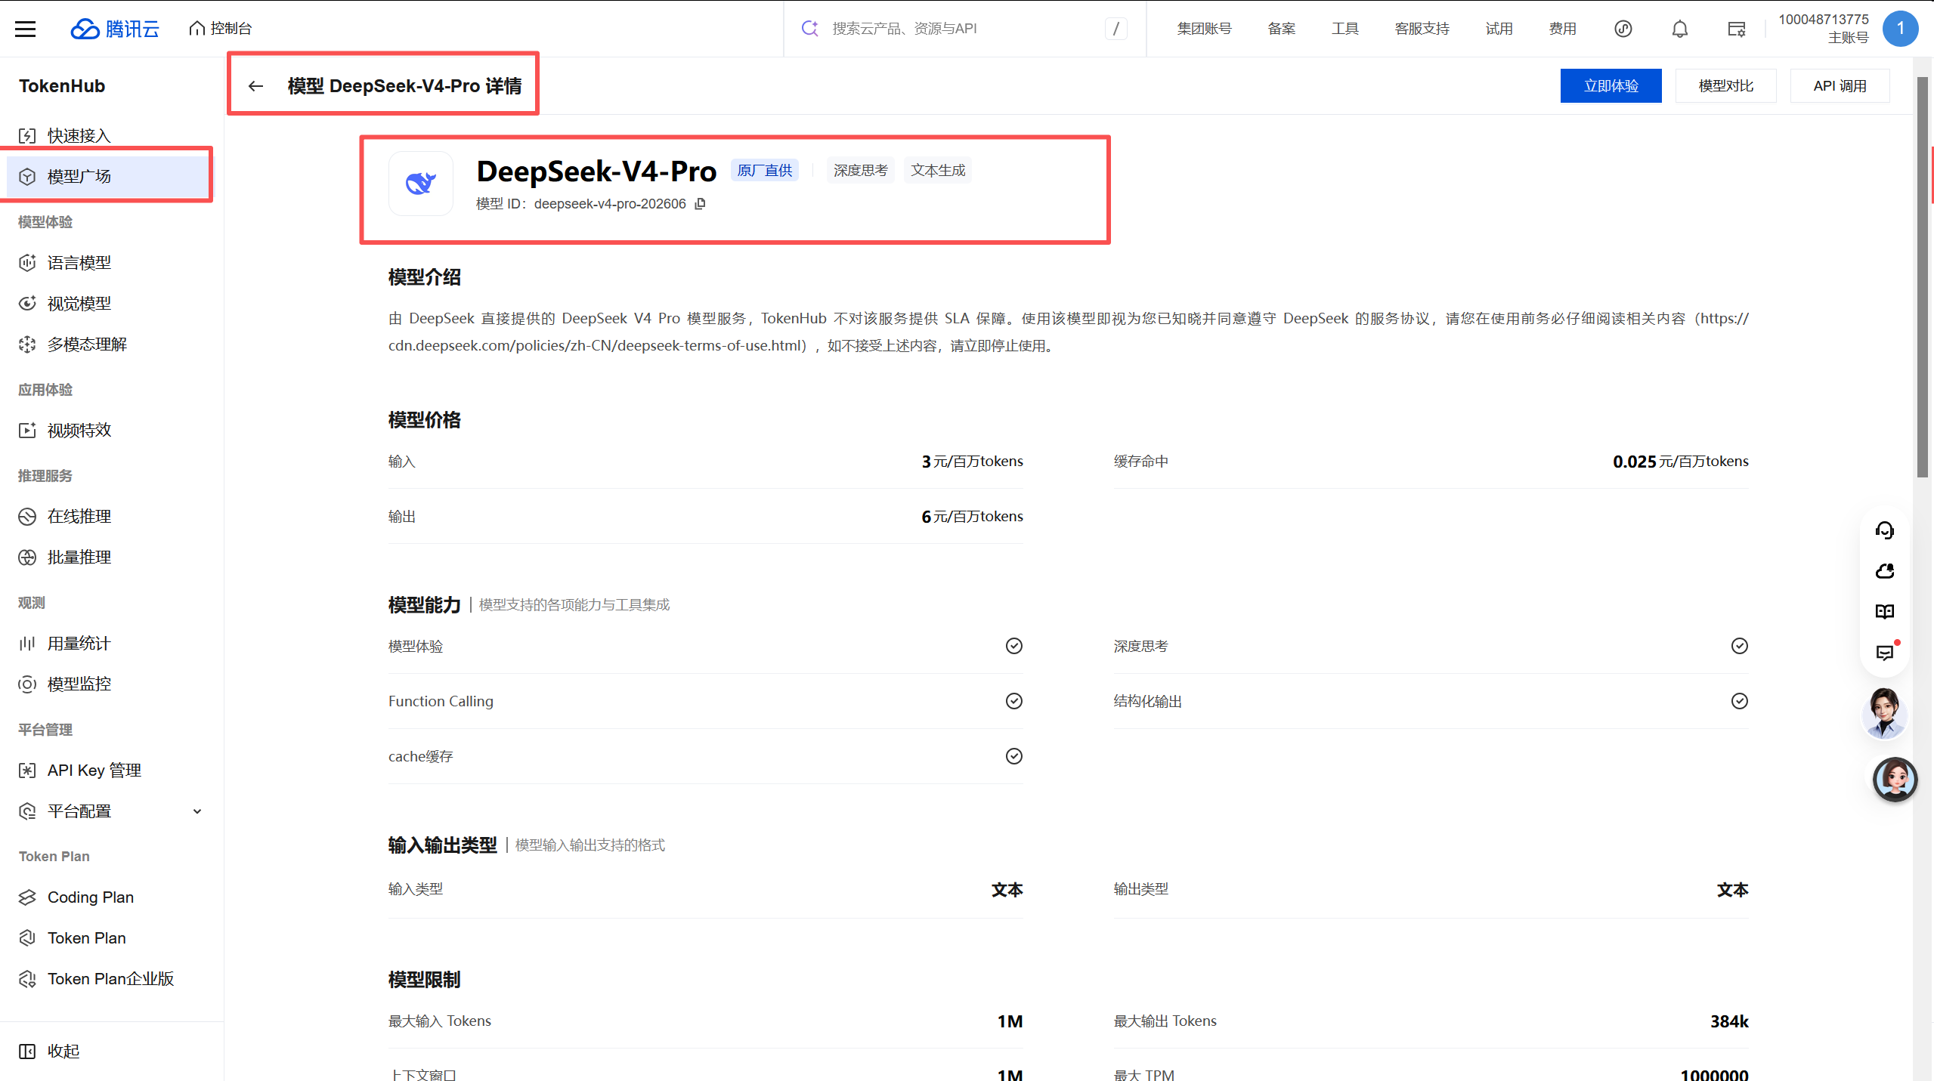Click model ID text deepseek-v4-pro-202606
The image size is (1934, 1081).
click(x=610, y=204)
